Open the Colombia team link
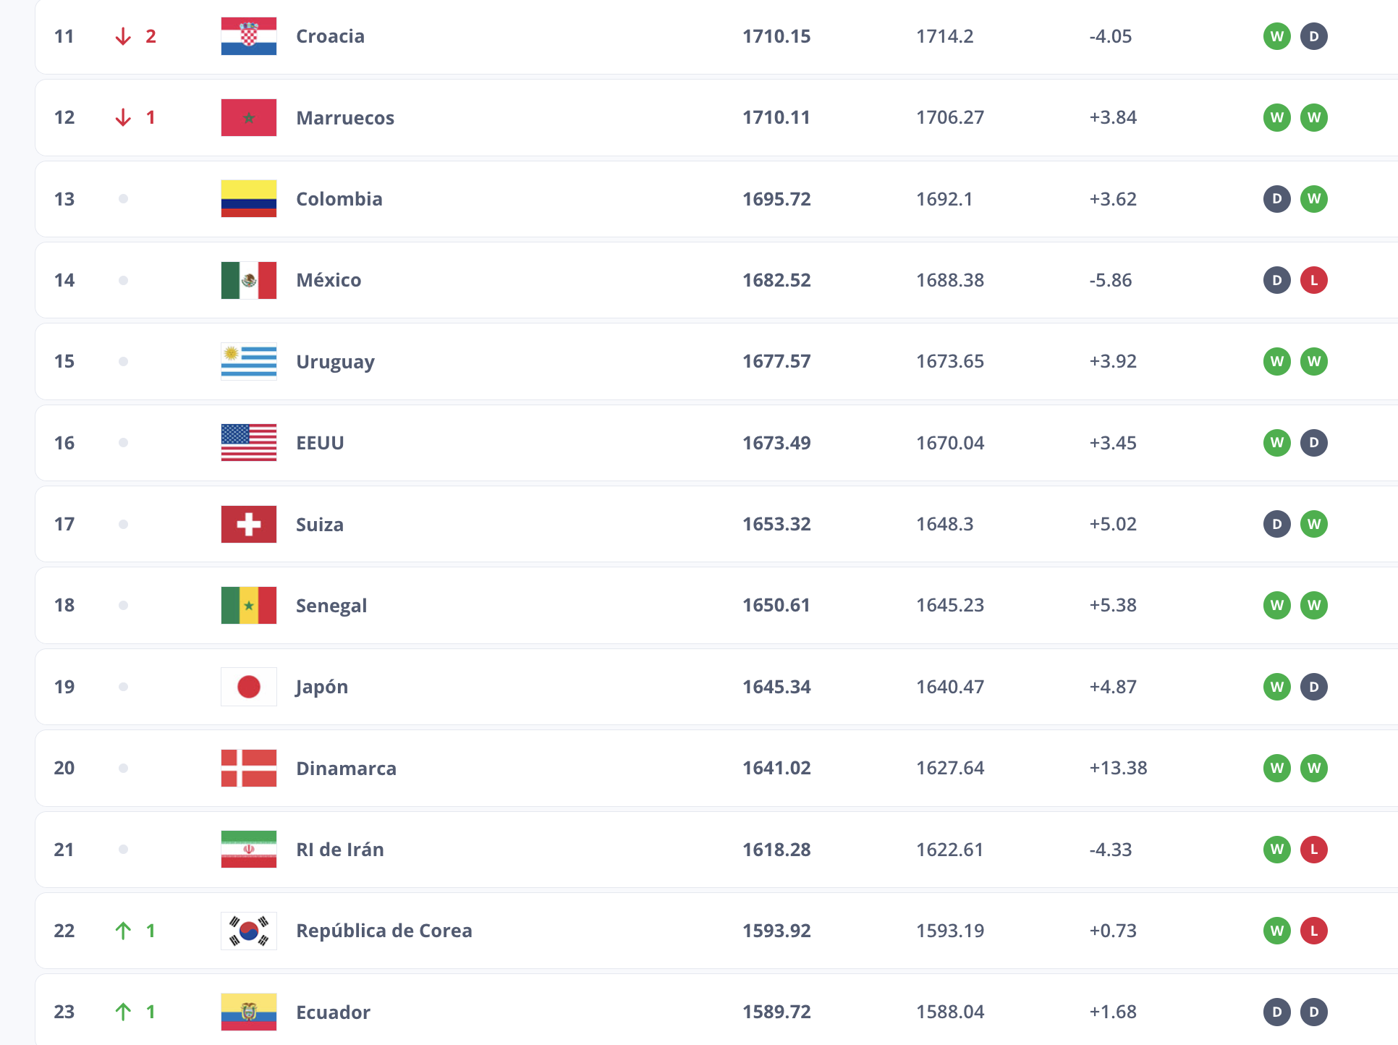Viewport: 1398px width, 1045px height. tap(339, 199)
